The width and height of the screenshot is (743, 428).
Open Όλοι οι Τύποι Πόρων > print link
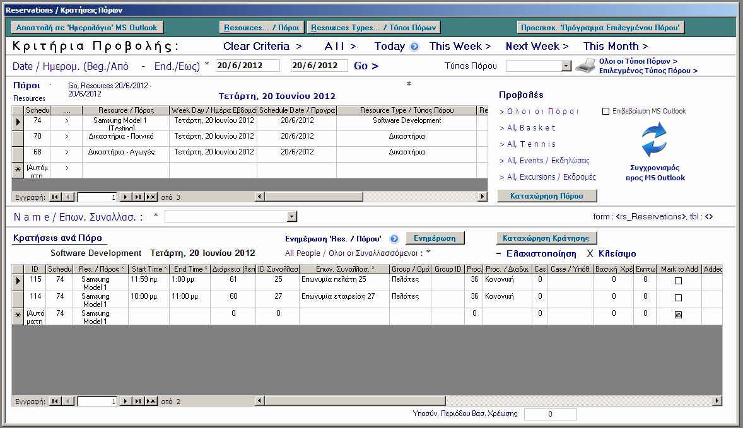[638, 61]
